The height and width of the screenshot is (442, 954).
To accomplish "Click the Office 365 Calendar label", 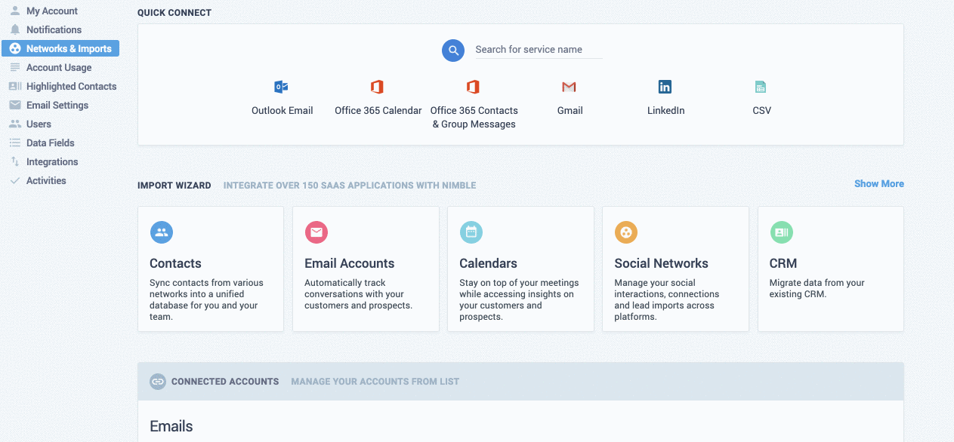I will point(378,110).
